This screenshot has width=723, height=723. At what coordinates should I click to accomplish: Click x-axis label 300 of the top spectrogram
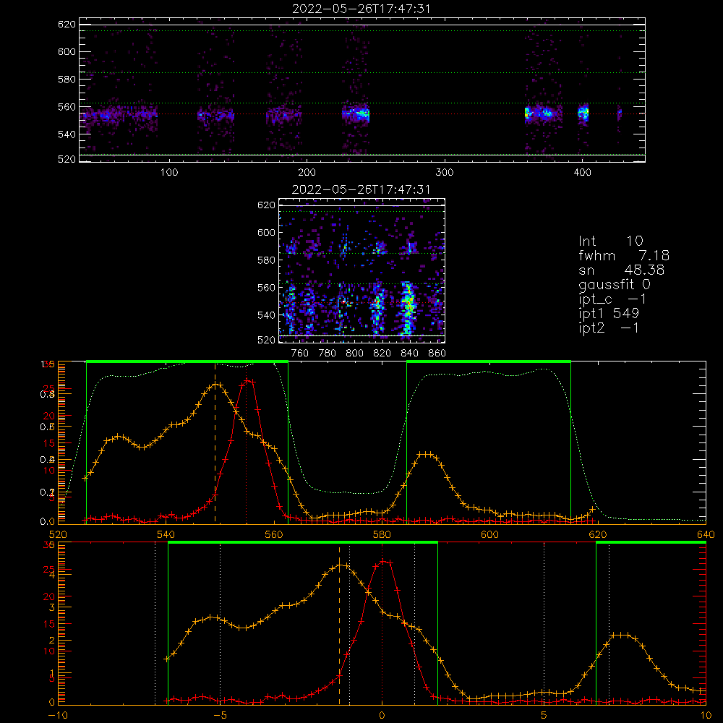point(445,173)
